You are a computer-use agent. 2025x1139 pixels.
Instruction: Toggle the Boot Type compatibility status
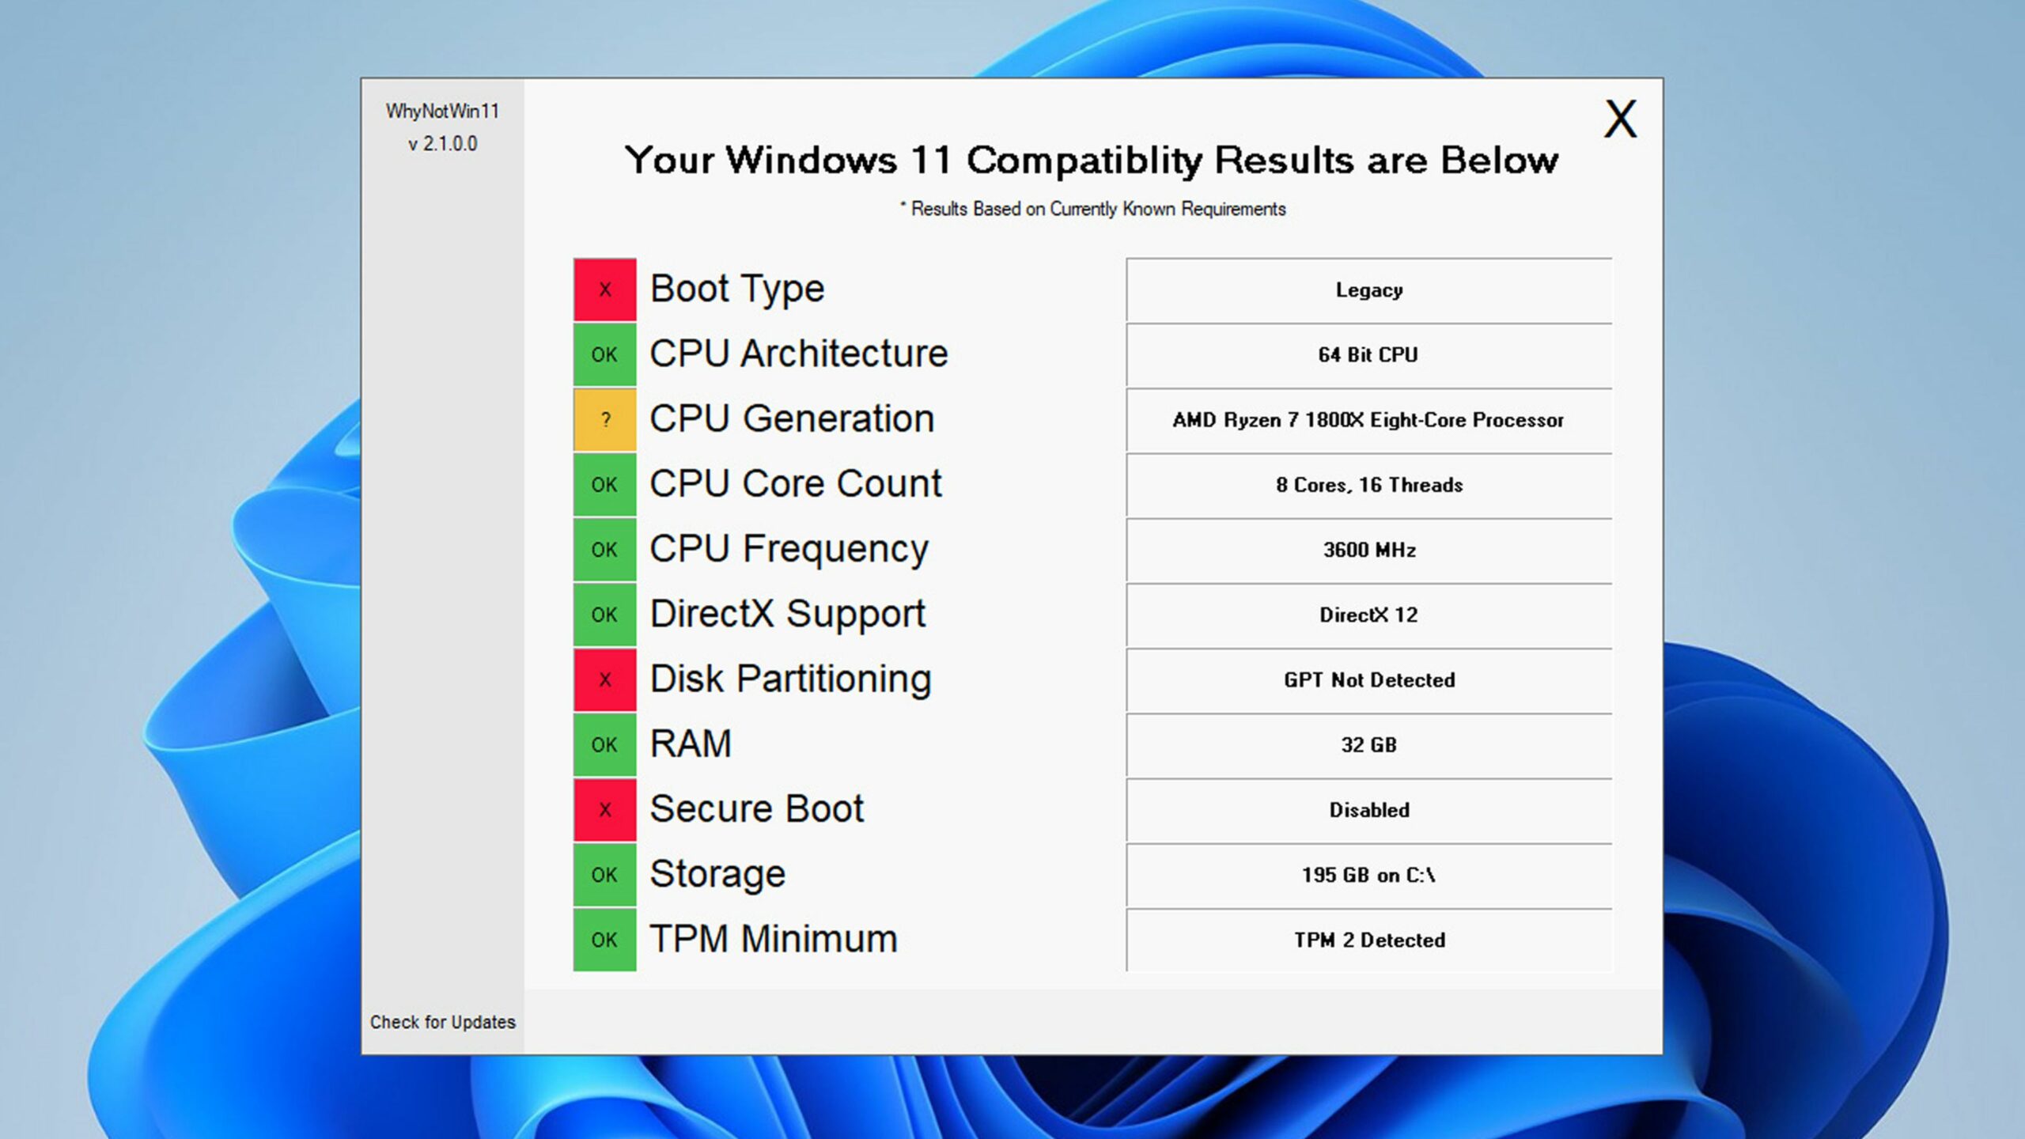604,288
